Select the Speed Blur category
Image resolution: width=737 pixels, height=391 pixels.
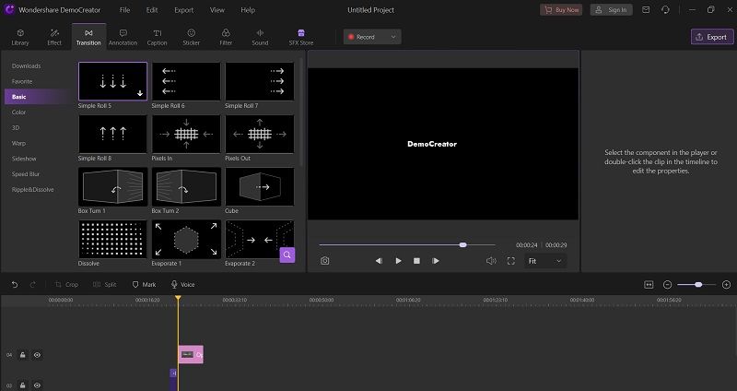pos(26,174)
